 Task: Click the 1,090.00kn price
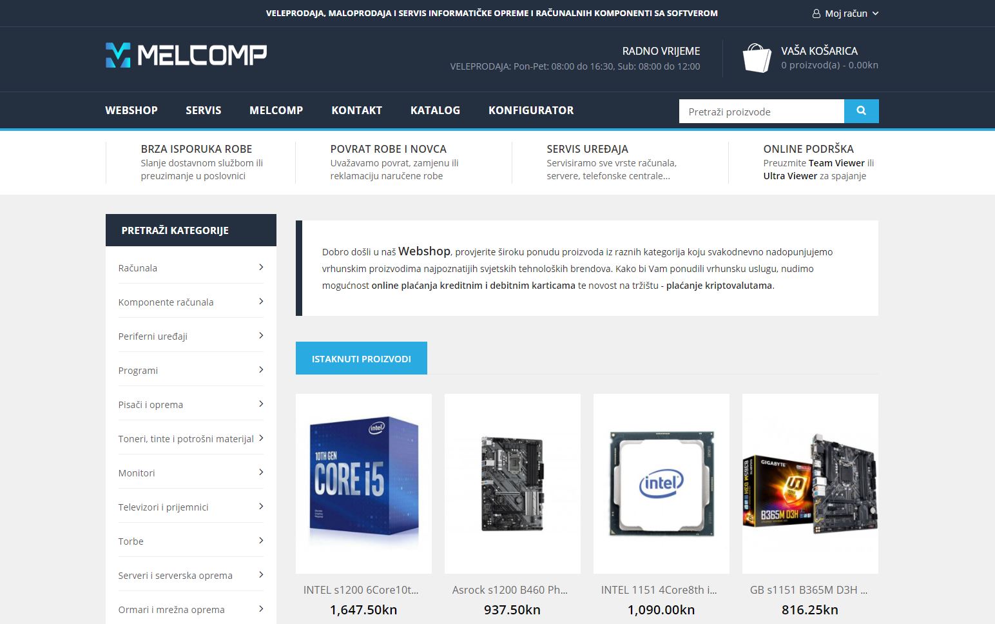click(661, 610)
